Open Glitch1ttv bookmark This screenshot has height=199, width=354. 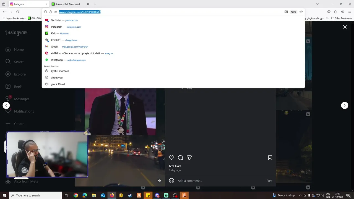(x=34, y=18)
